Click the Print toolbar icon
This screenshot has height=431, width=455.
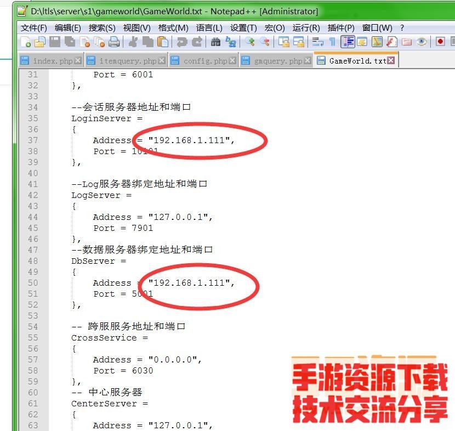[114, 42]
